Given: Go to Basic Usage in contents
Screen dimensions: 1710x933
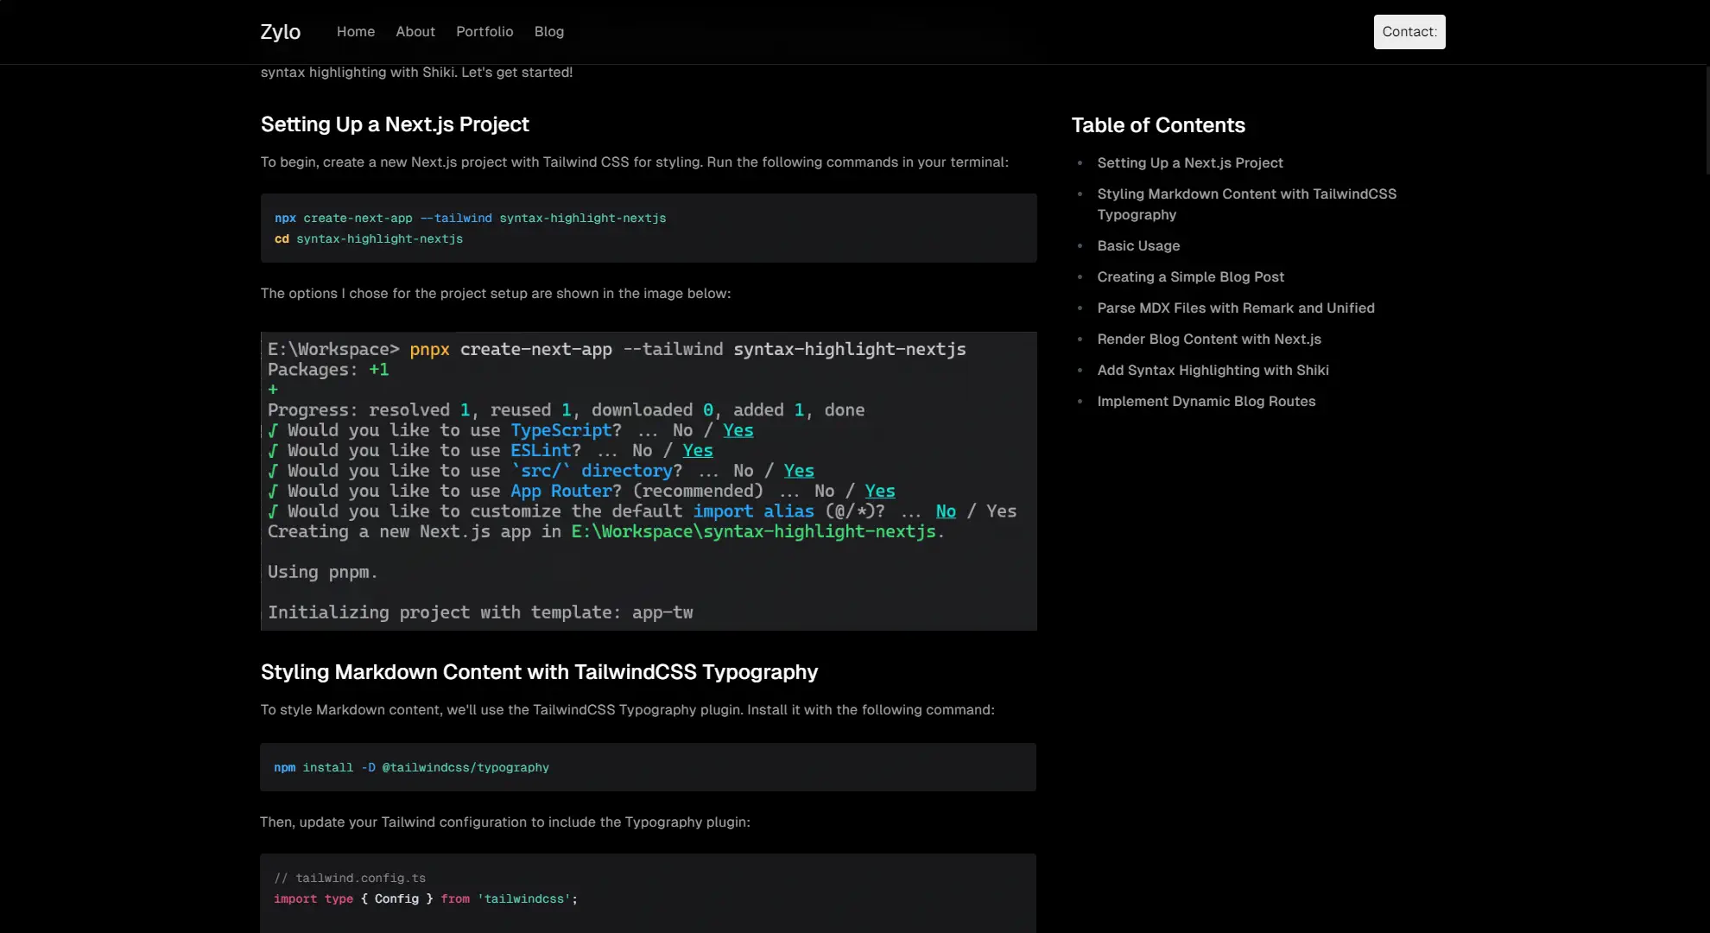Looking at the screenshot, I should [x=1137, y=246].
